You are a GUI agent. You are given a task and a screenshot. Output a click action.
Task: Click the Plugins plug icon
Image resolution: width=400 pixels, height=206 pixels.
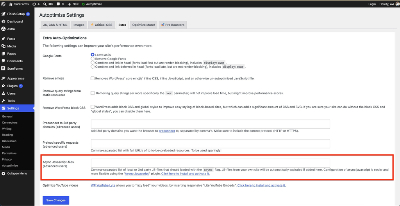[x=3, y=86]
